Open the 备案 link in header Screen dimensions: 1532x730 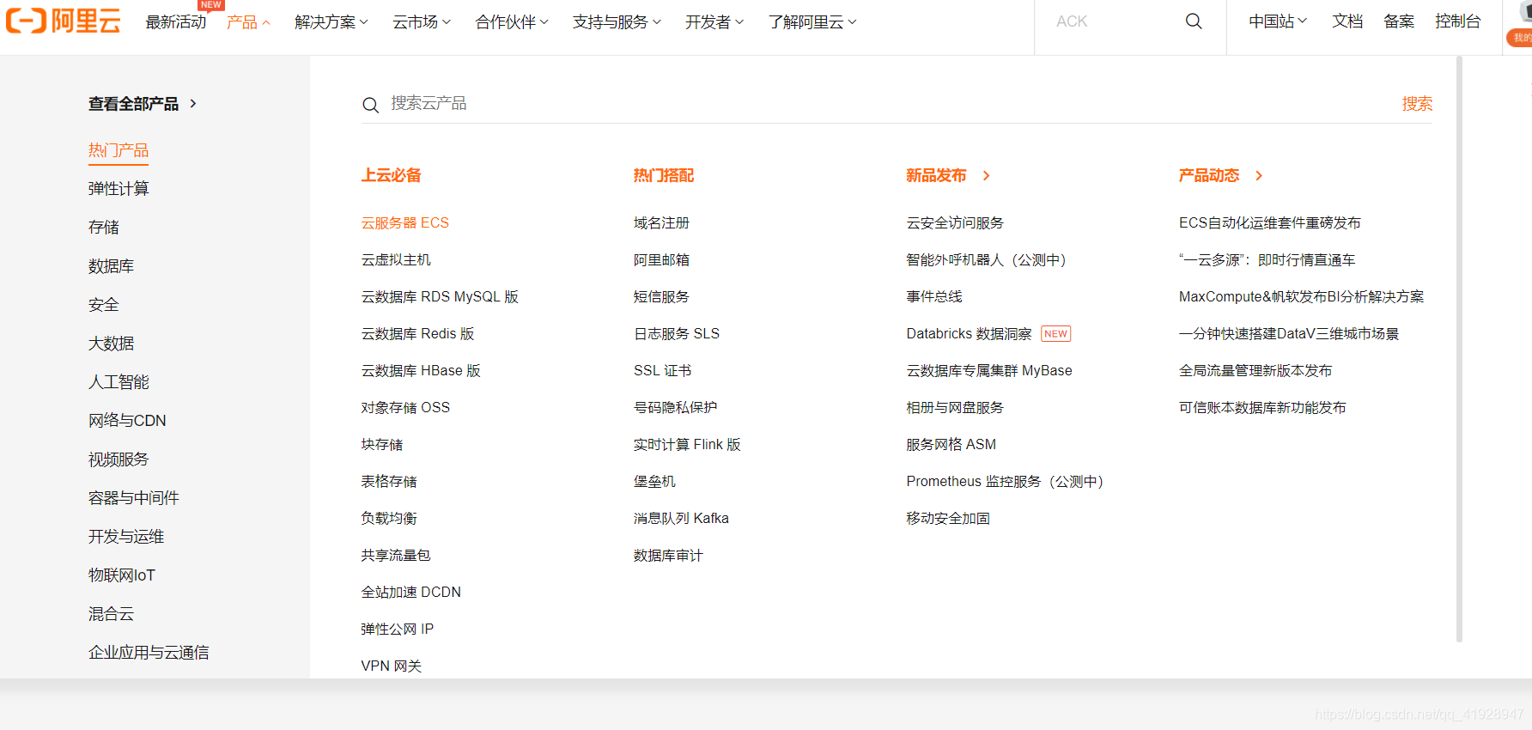[1399, 21]
